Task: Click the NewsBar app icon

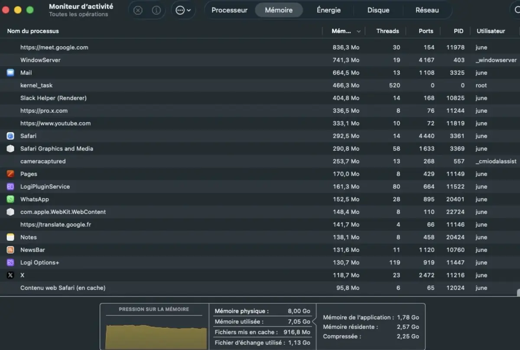Action: (x=10, y=250)
